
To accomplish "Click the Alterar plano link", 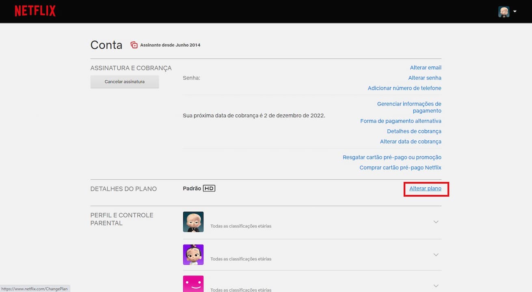I will 425,189.
